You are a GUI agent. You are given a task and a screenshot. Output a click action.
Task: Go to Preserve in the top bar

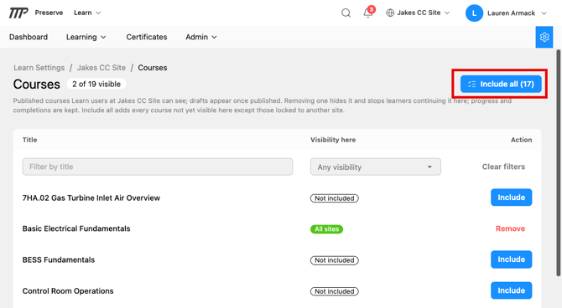pos(49,13)
